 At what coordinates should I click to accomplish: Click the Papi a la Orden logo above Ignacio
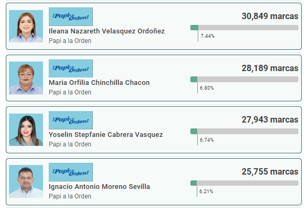coord(71,172)
